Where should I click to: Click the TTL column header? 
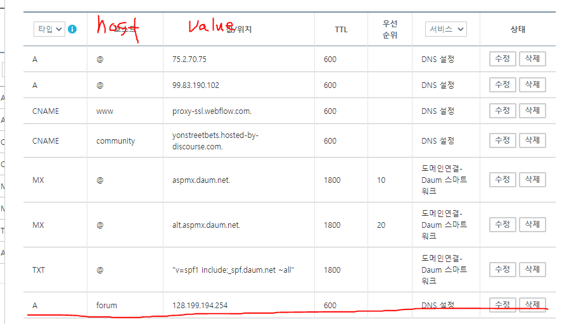click(x=341, y=29)
